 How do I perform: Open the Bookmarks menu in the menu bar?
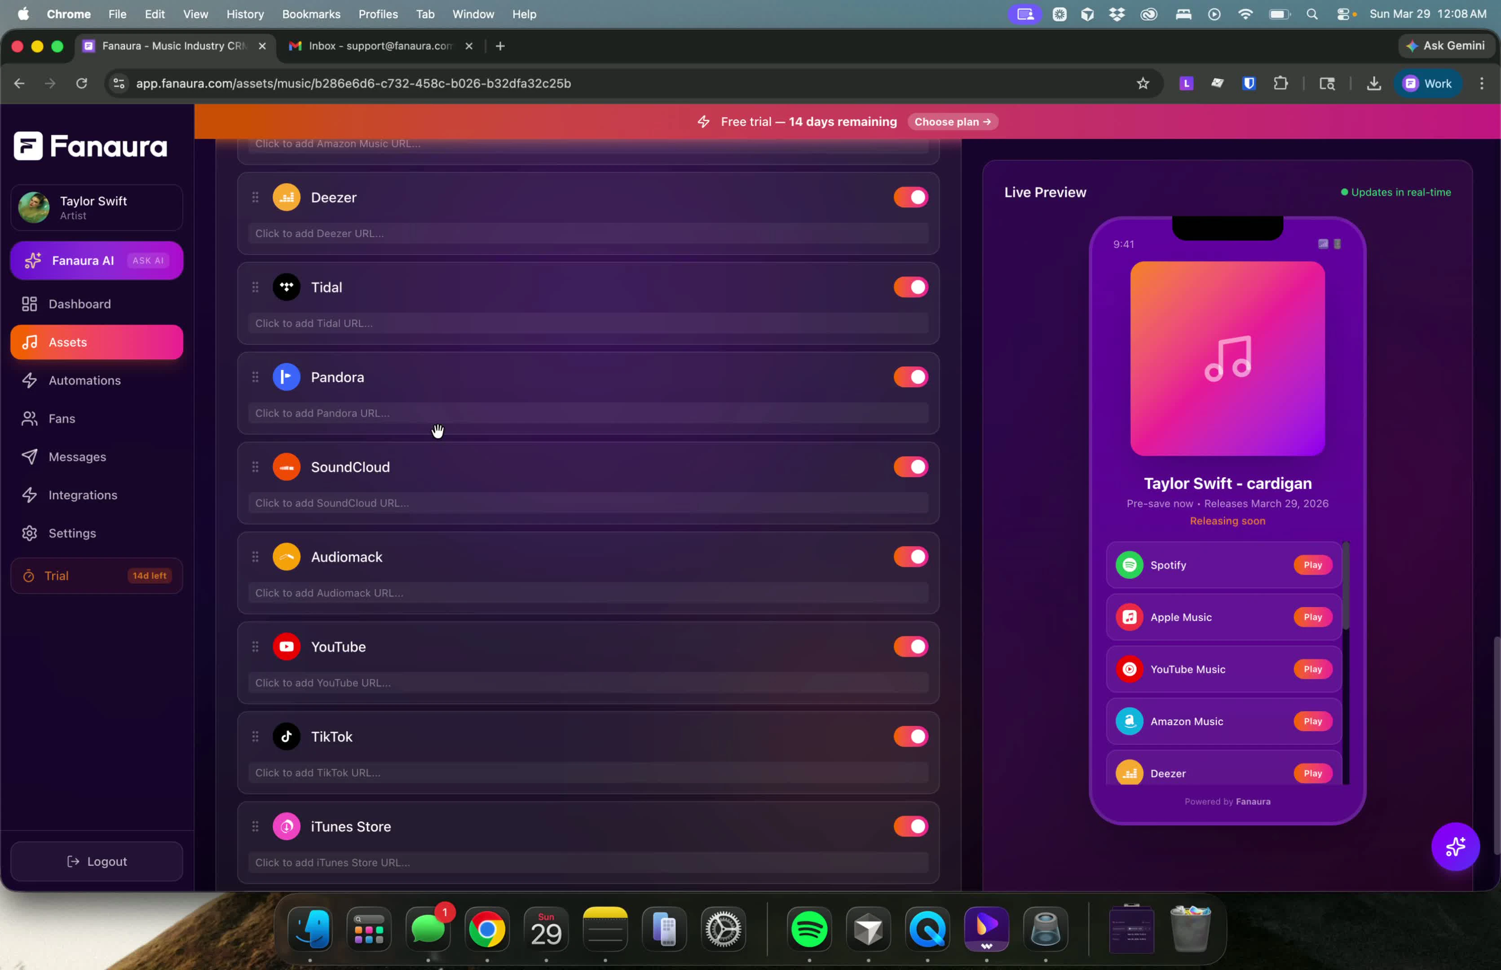(311, 14)
